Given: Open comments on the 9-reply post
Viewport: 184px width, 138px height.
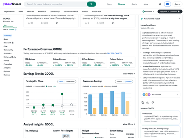Looking at the screenshot, I should tap(87, 23).
